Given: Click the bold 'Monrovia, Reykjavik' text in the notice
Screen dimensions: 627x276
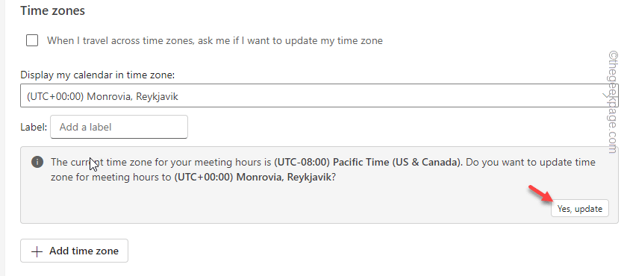Looking at the screenshot, I should [x=284, y=178].
